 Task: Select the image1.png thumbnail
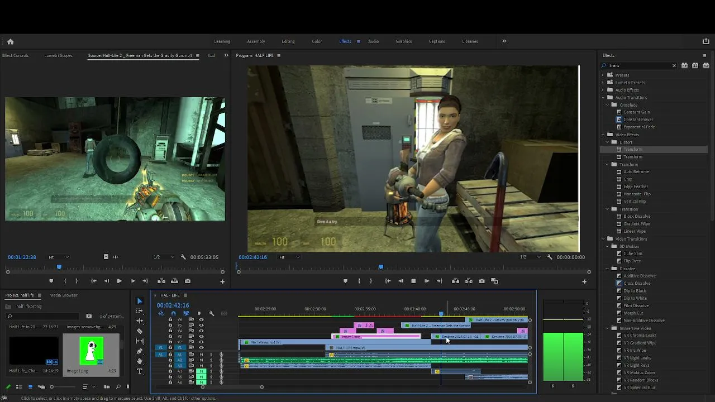[91, 350]
